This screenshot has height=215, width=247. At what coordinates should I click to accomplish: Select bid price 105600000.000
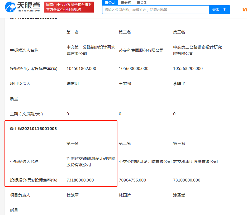coord(134,69)
